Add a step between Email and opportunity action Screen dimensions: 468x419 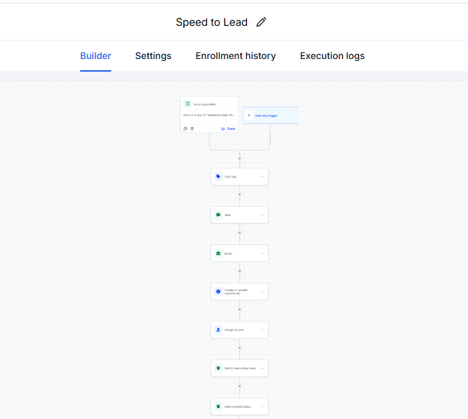[x=240, y=271]
